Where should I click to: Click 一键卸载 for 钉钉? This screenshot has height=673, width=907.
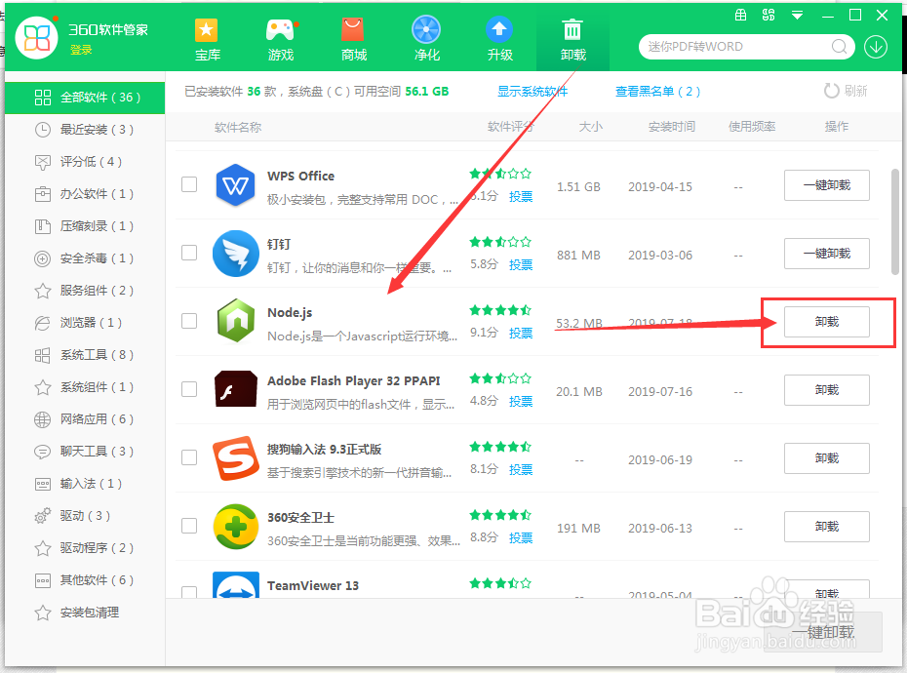click(827, 254)
